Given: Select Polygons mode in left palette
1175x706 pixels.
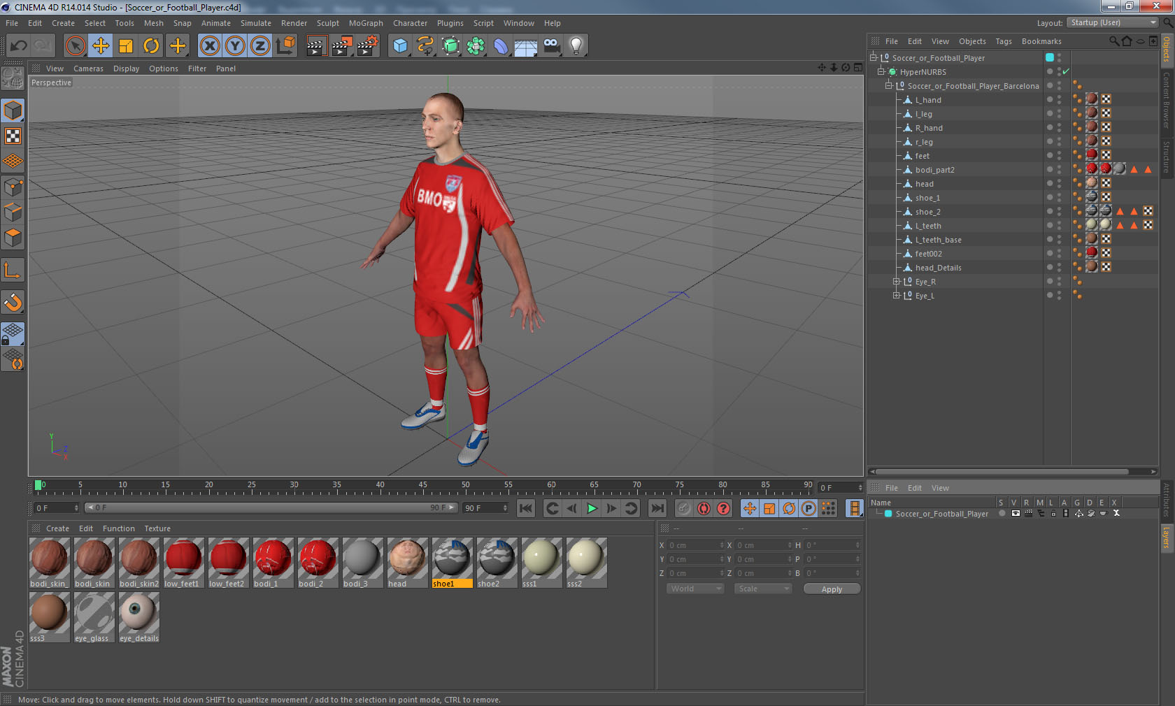Looking at the screenshot, I should [x=13, y=238].
